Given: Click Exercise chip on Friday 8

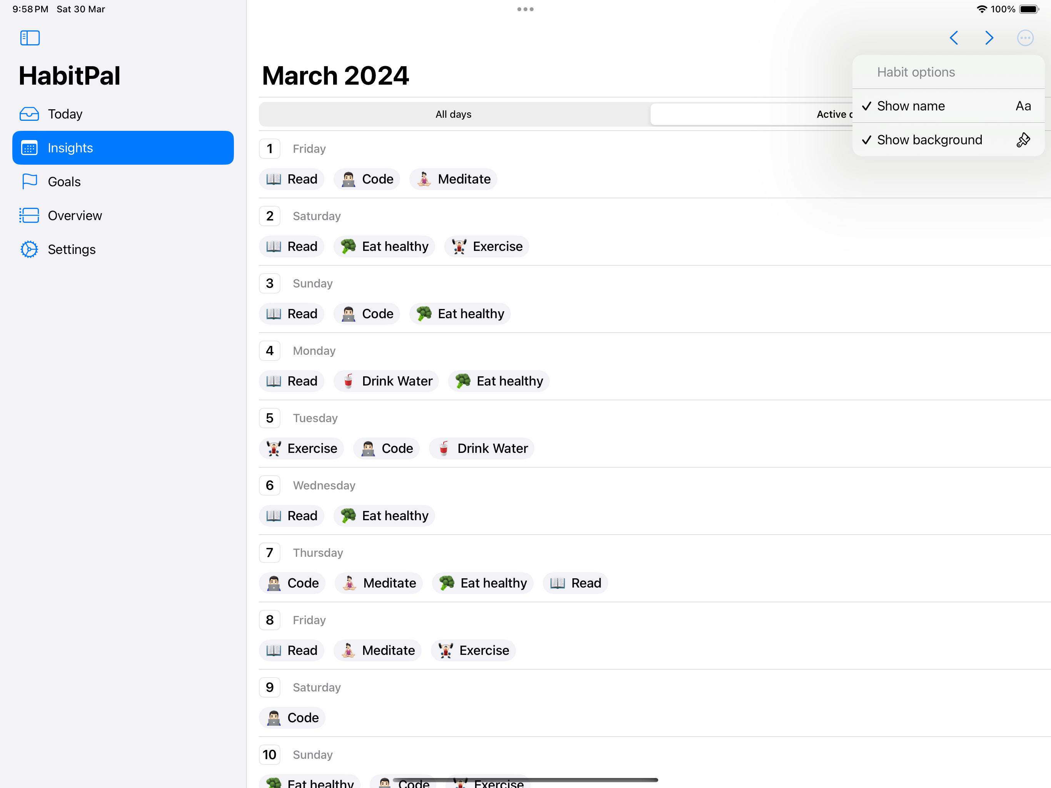Looking at the screenshot, I should pos(473,651).
